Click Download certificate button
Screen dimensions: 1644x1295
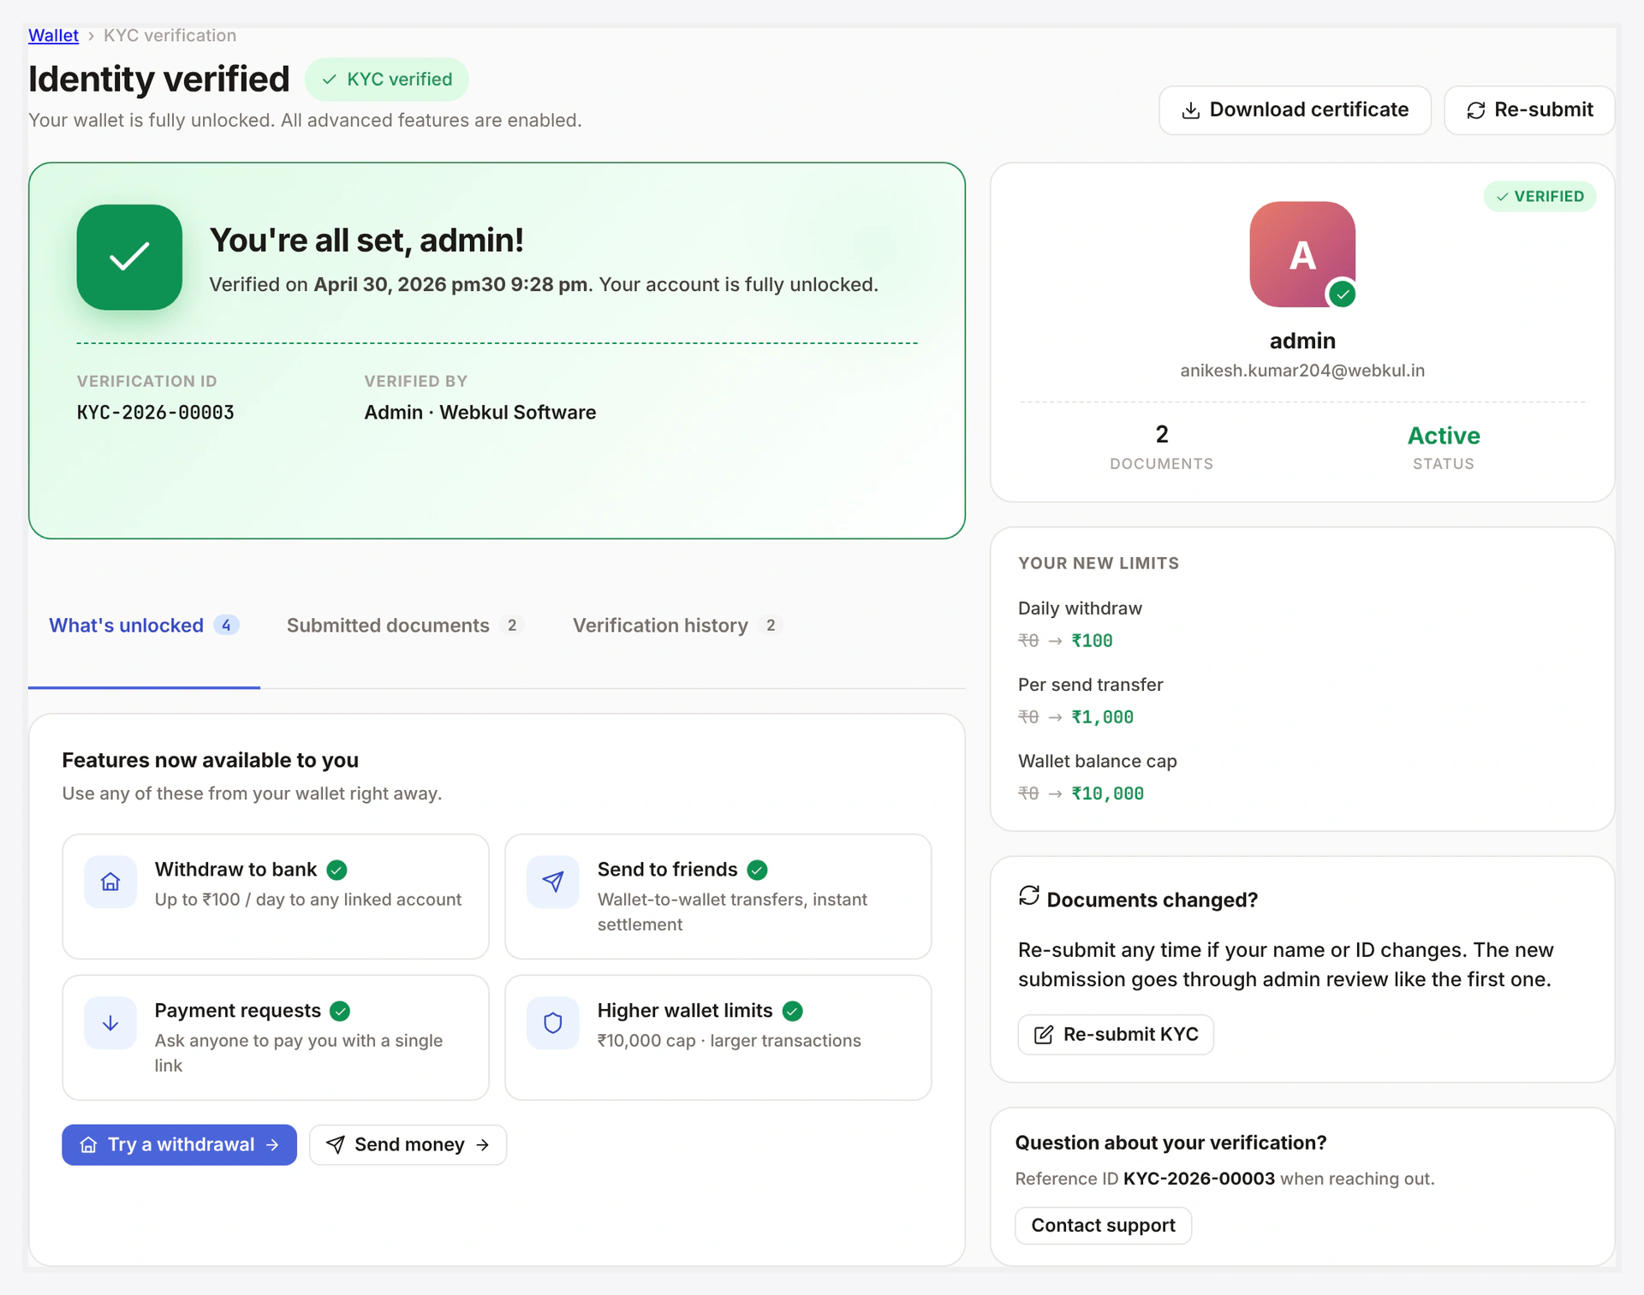1295,110
